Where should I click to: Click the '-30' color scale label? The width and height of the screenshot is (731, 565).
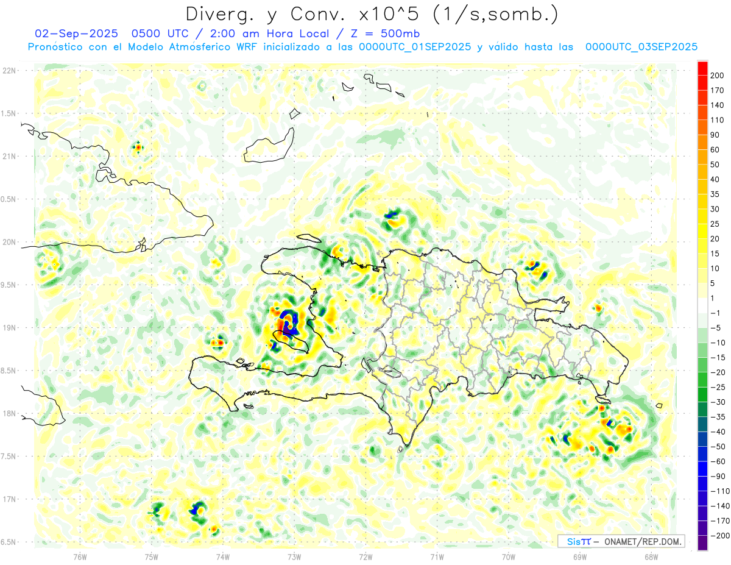click(719, 402)
